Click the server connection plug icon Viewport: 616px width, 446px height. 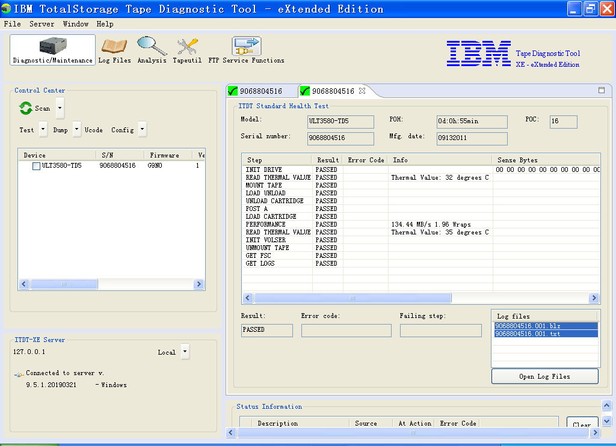[x=19, y=374]
